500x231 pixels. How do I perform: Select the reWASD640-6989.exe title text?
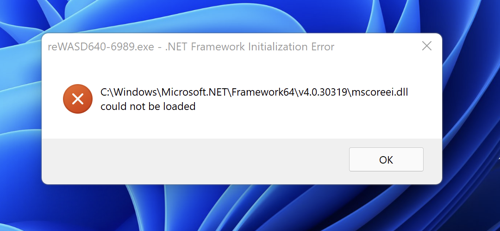tap(101, 47)
